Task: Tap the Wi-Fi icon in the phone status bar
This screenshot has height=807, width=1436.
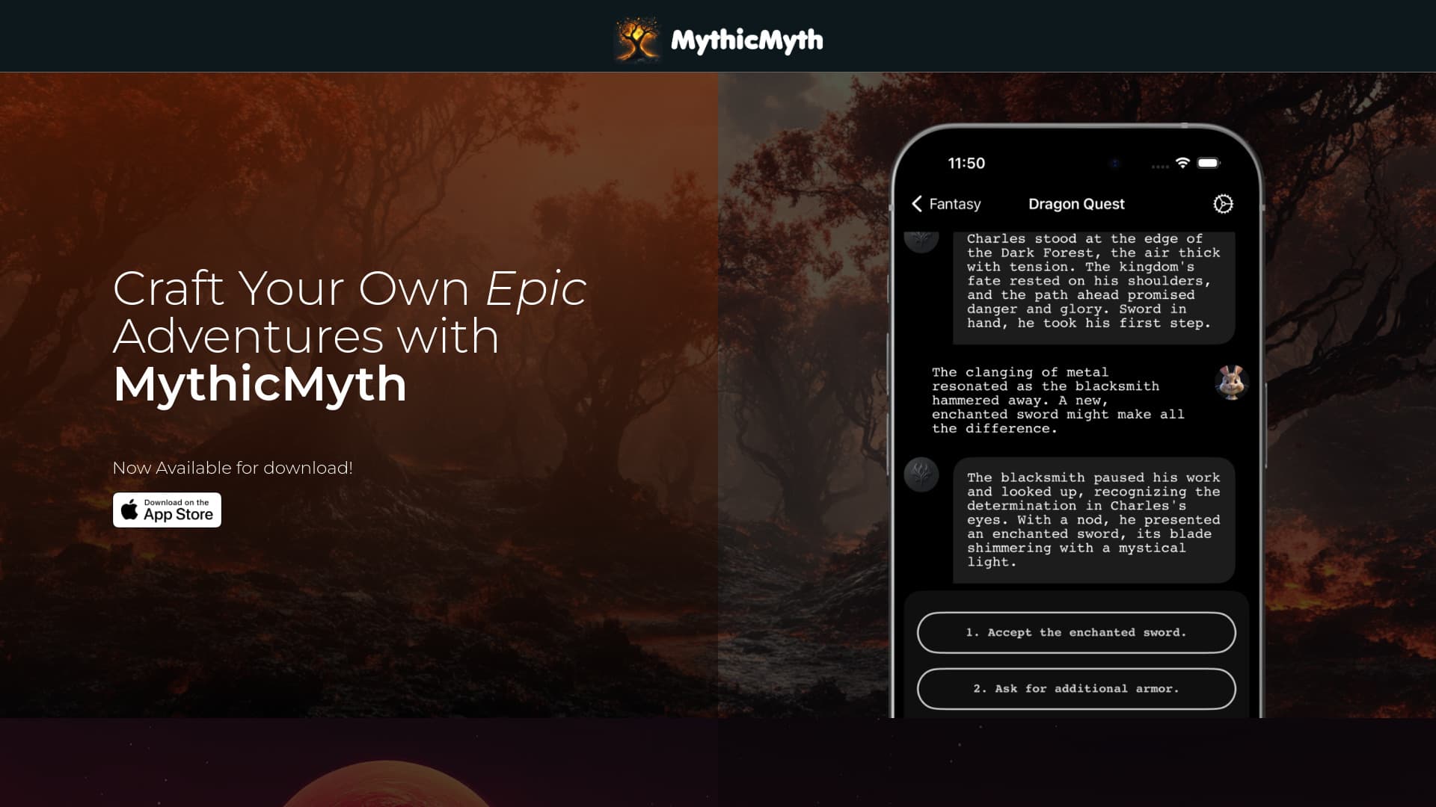Action: click(1183, 163)
